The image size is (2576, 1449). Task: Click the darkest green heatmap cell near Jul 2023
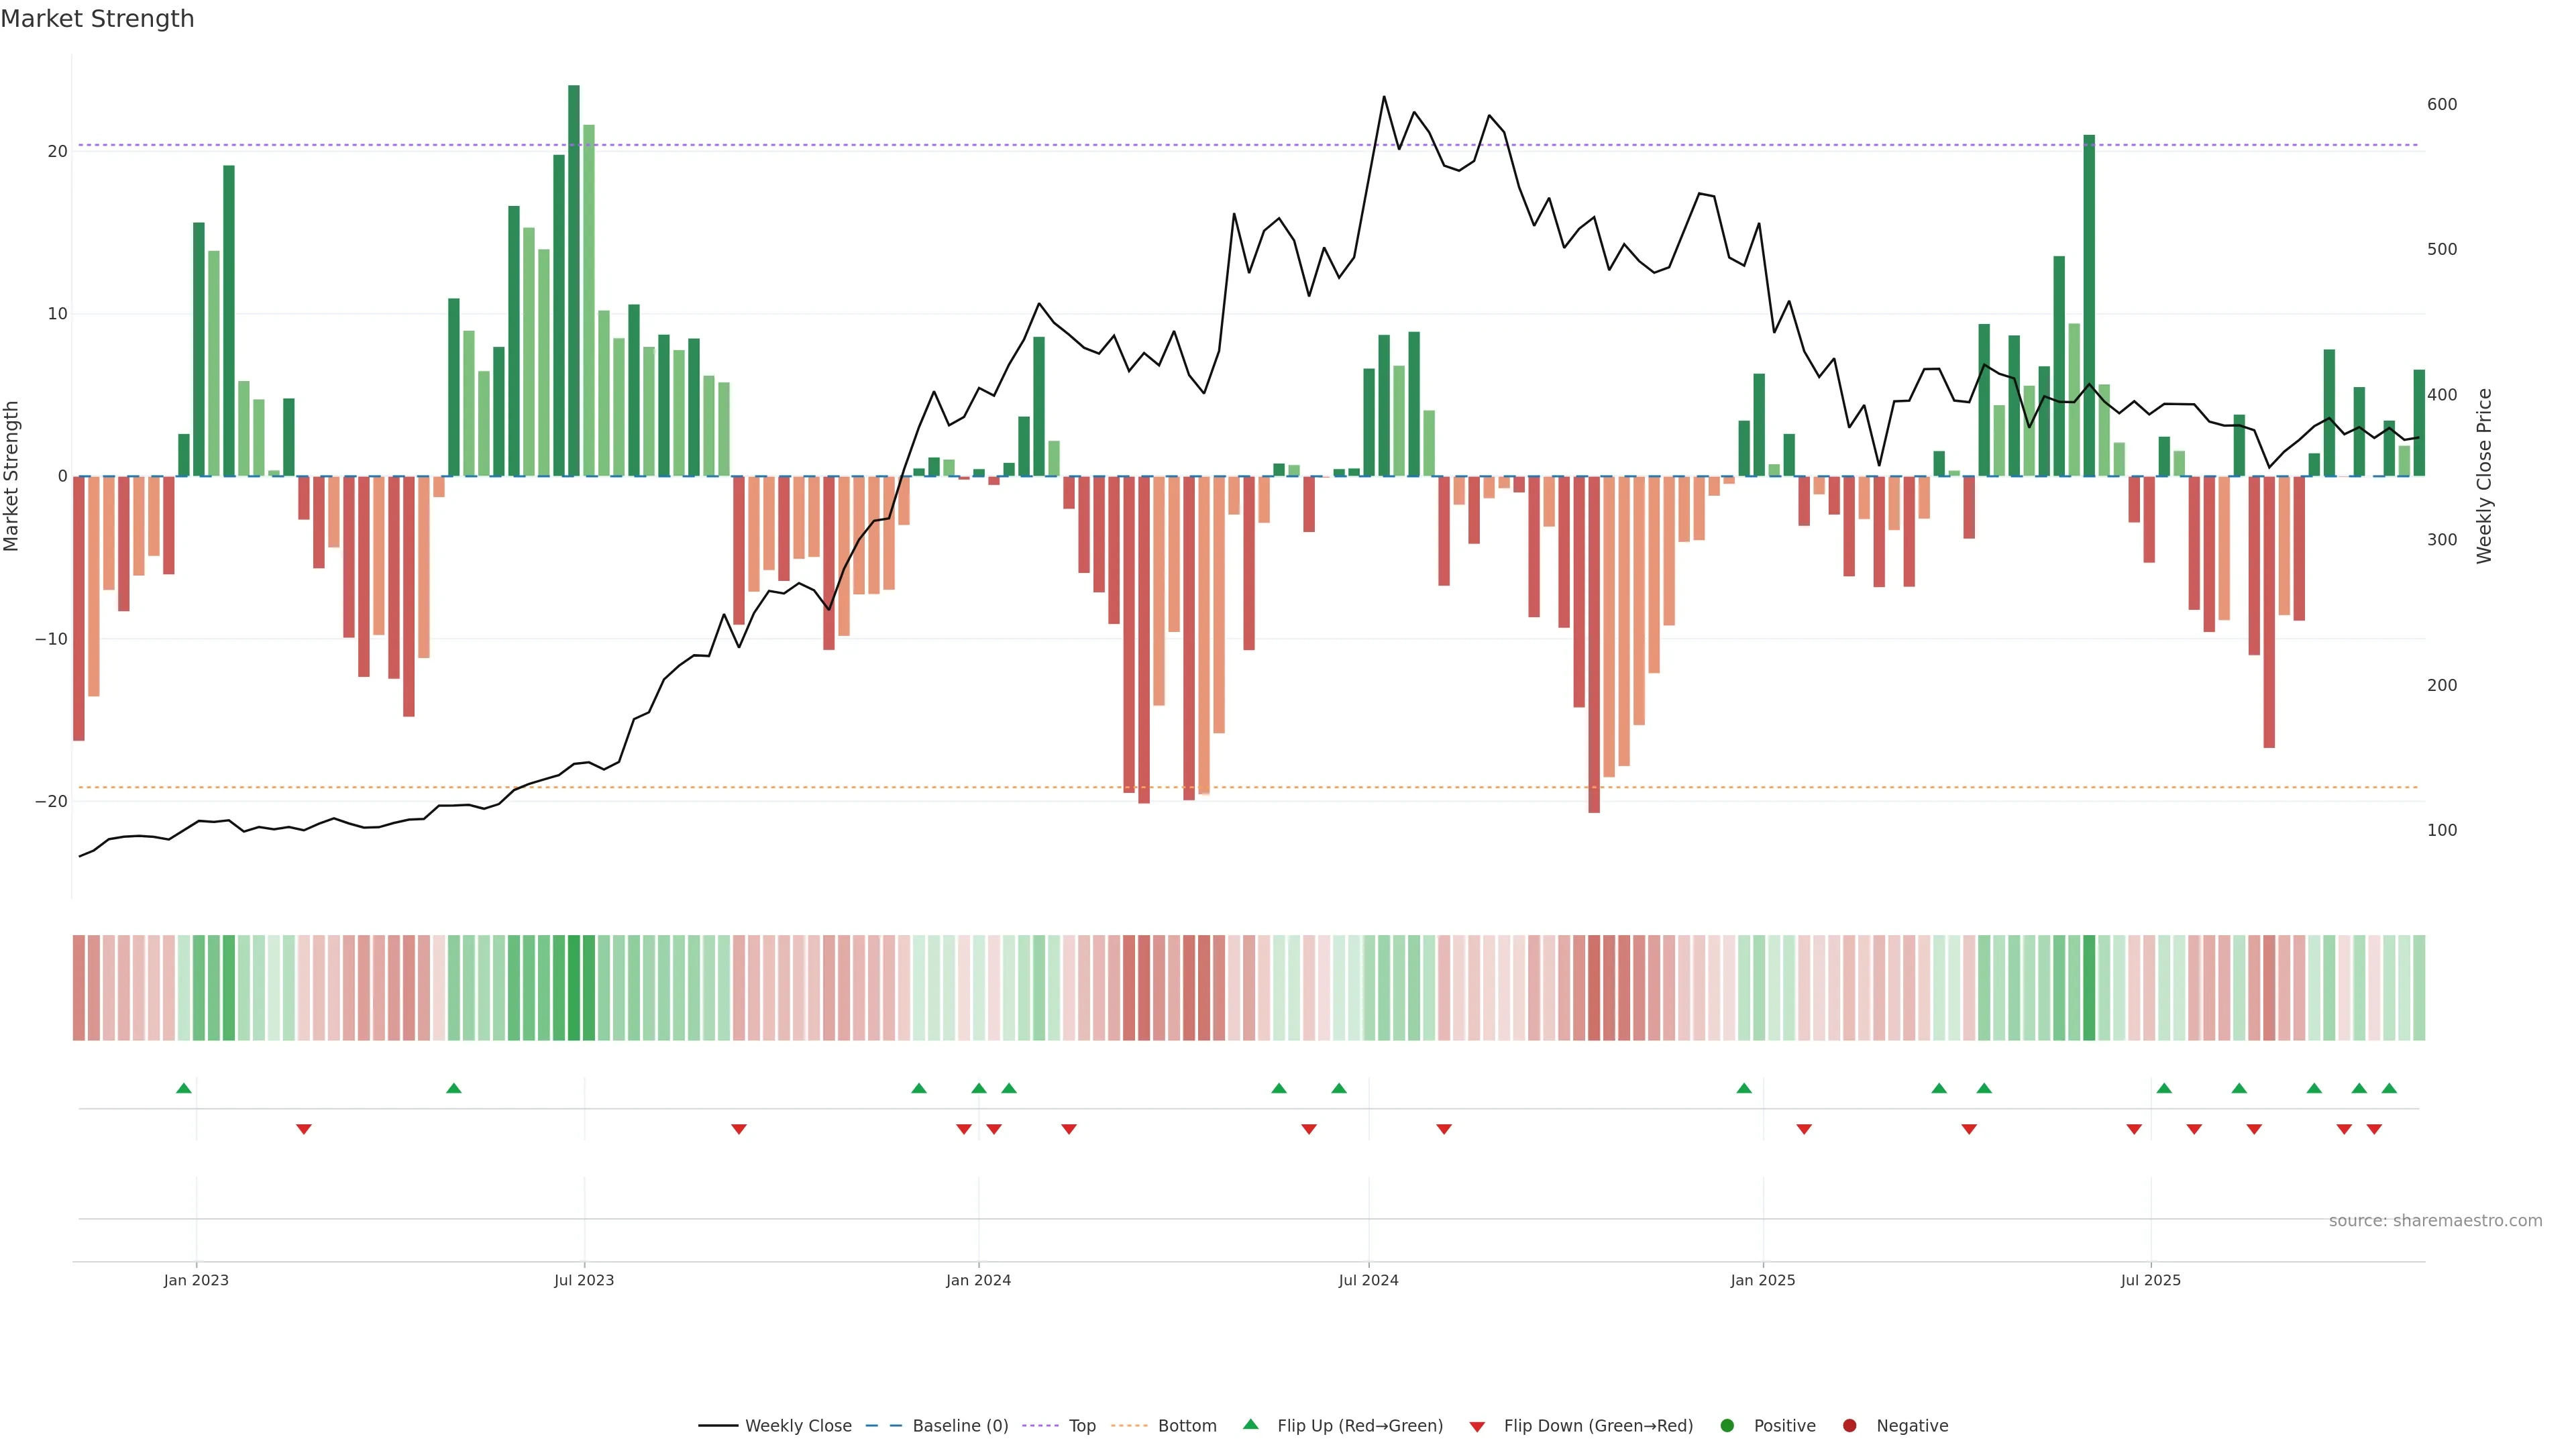(x=574, y=988)
